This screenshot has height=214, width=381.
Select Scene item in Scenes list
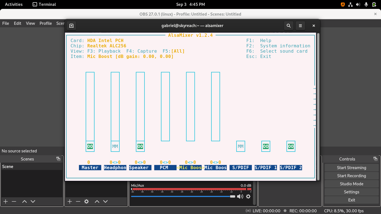(32, 167)
